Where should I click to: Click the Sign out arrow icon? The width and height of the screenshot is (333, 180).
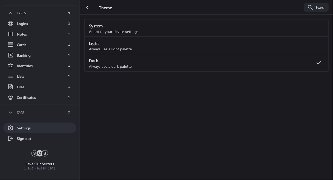click(x=11, y=139)
